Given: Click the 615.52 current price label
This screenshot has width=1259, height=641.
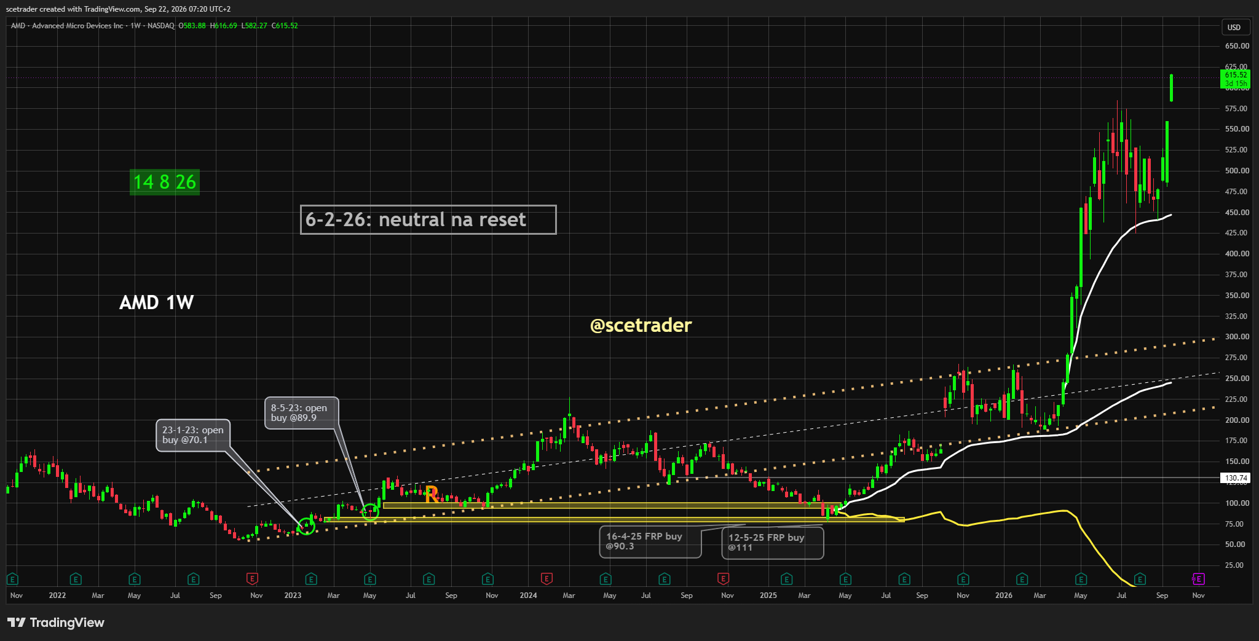Looking at the screenshot, I should [1236, 79].
